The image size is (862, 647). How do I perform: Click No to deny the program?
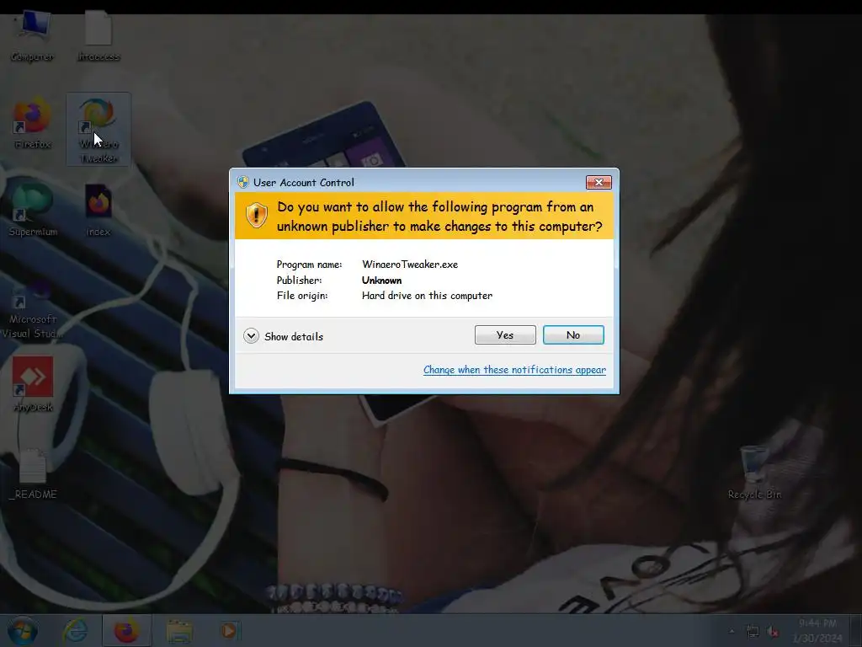(573, 335)
